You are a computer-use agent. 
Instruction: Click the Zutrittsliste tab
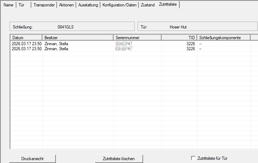pos(168,5)
